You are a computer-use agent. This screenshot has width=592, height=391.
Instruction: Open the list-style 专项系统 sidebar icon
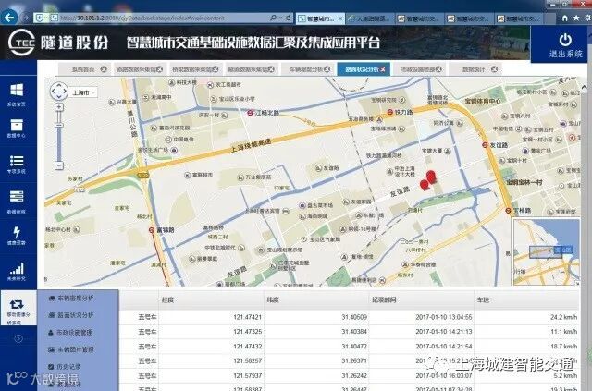(x=17, y=161)
